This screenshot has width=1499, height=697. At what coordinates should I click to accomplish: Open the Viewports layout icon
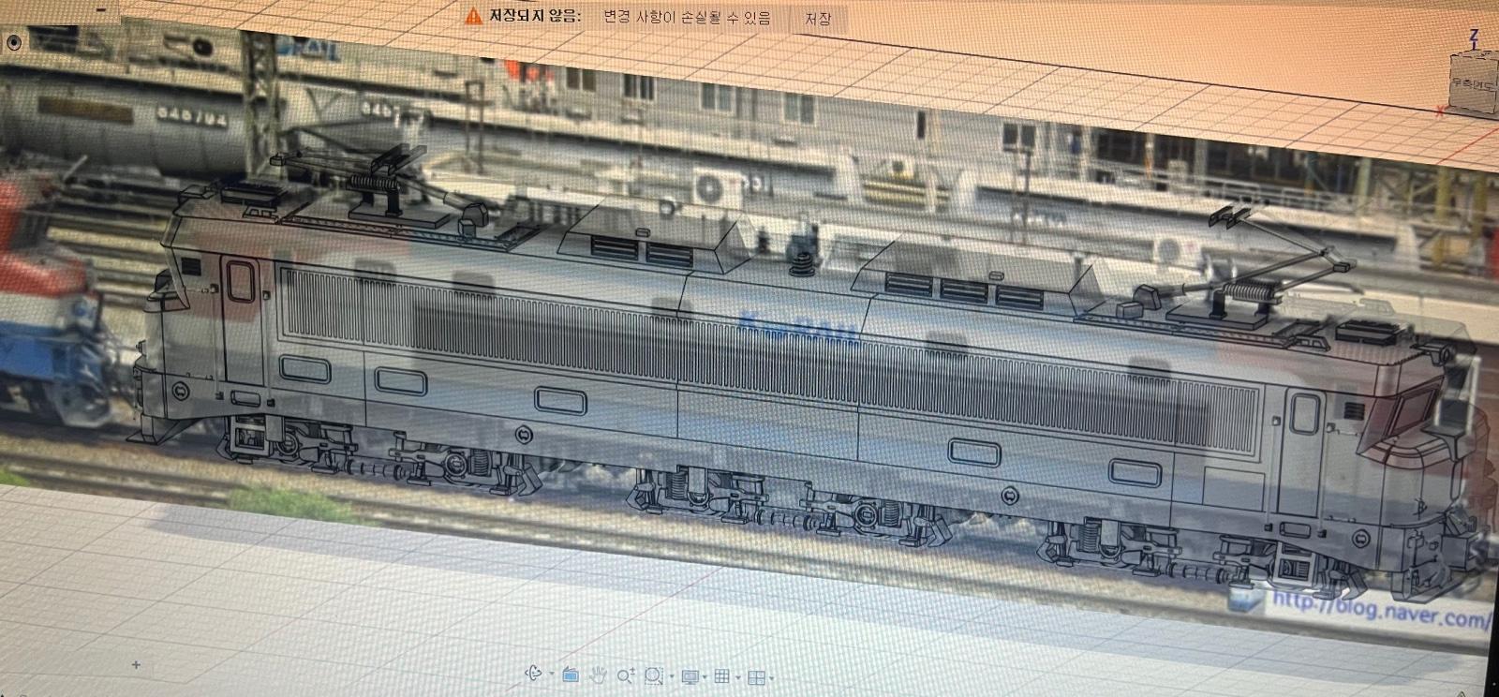click(756, 677)
